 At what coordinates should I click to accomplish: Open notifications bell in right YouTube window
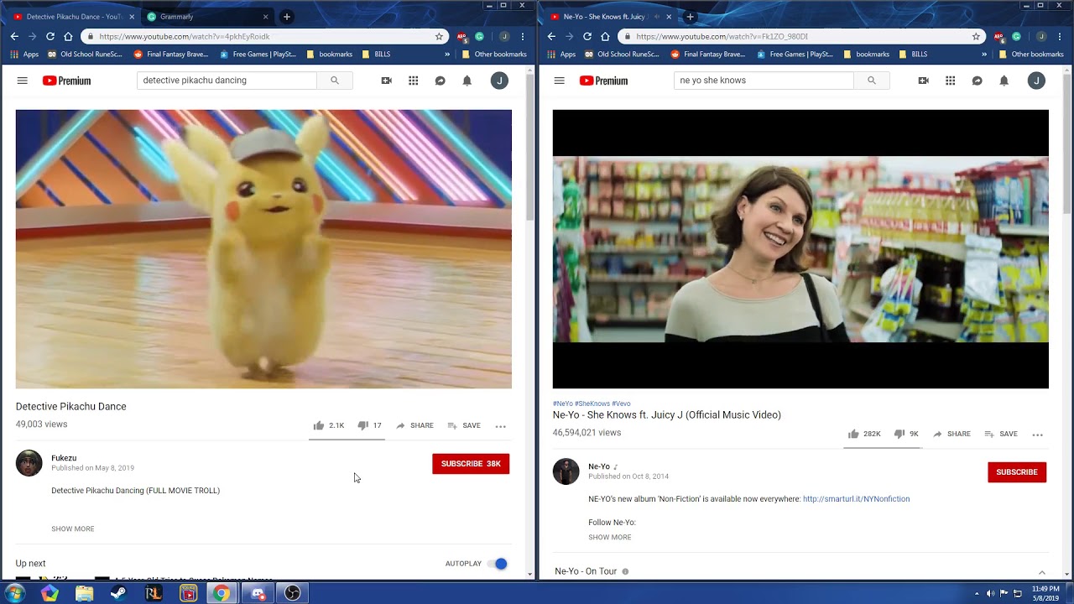tap(1004, 81)
